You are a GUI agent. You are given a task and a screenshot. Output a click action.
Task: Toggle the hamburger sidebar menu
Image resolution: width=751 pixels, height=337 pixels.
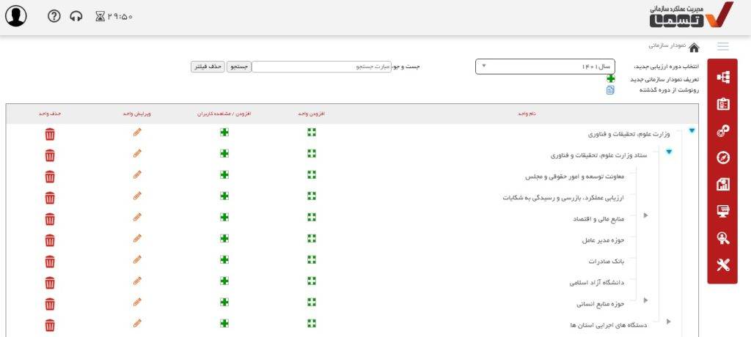pyautogui.click(x=723, y=46)
